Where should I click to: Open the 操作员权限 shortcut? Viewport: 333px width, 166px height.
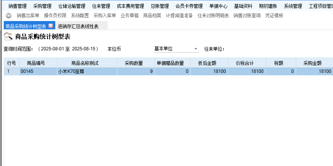(x=55, y=15)
